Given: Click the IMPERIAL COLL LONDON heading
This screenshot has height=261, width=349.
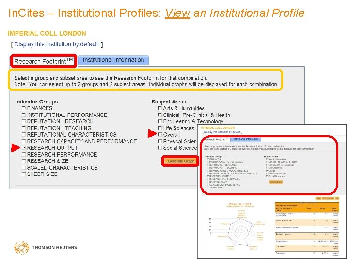Looking at the screenshot, I should 47,33.
